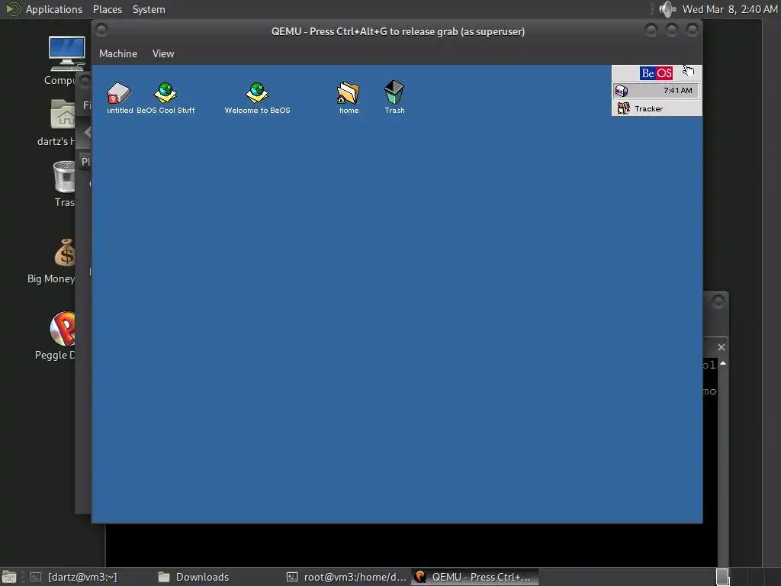Click the QEMU window title bar
Screen dimensions: 781x586
pyautogui.click(x=397, y=31)
